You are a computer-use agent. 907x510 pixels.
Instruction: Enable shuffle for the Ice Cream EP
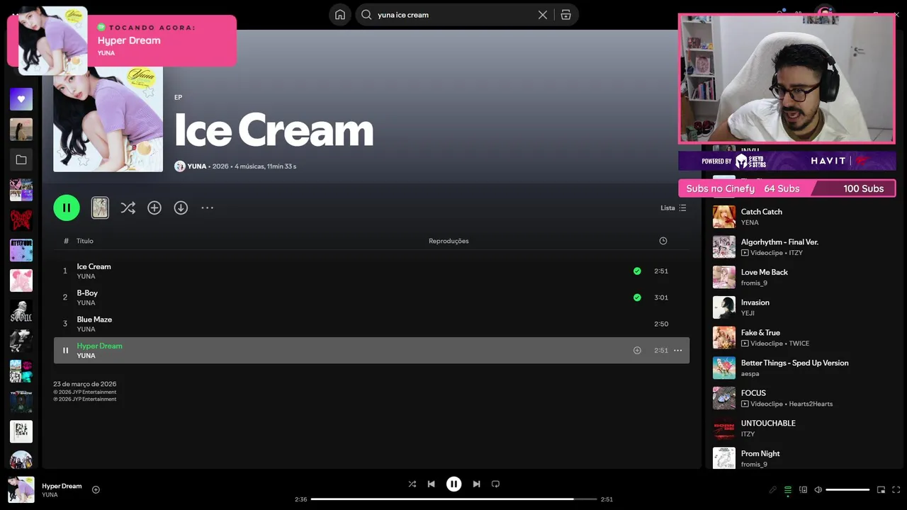tap(128, 208)
